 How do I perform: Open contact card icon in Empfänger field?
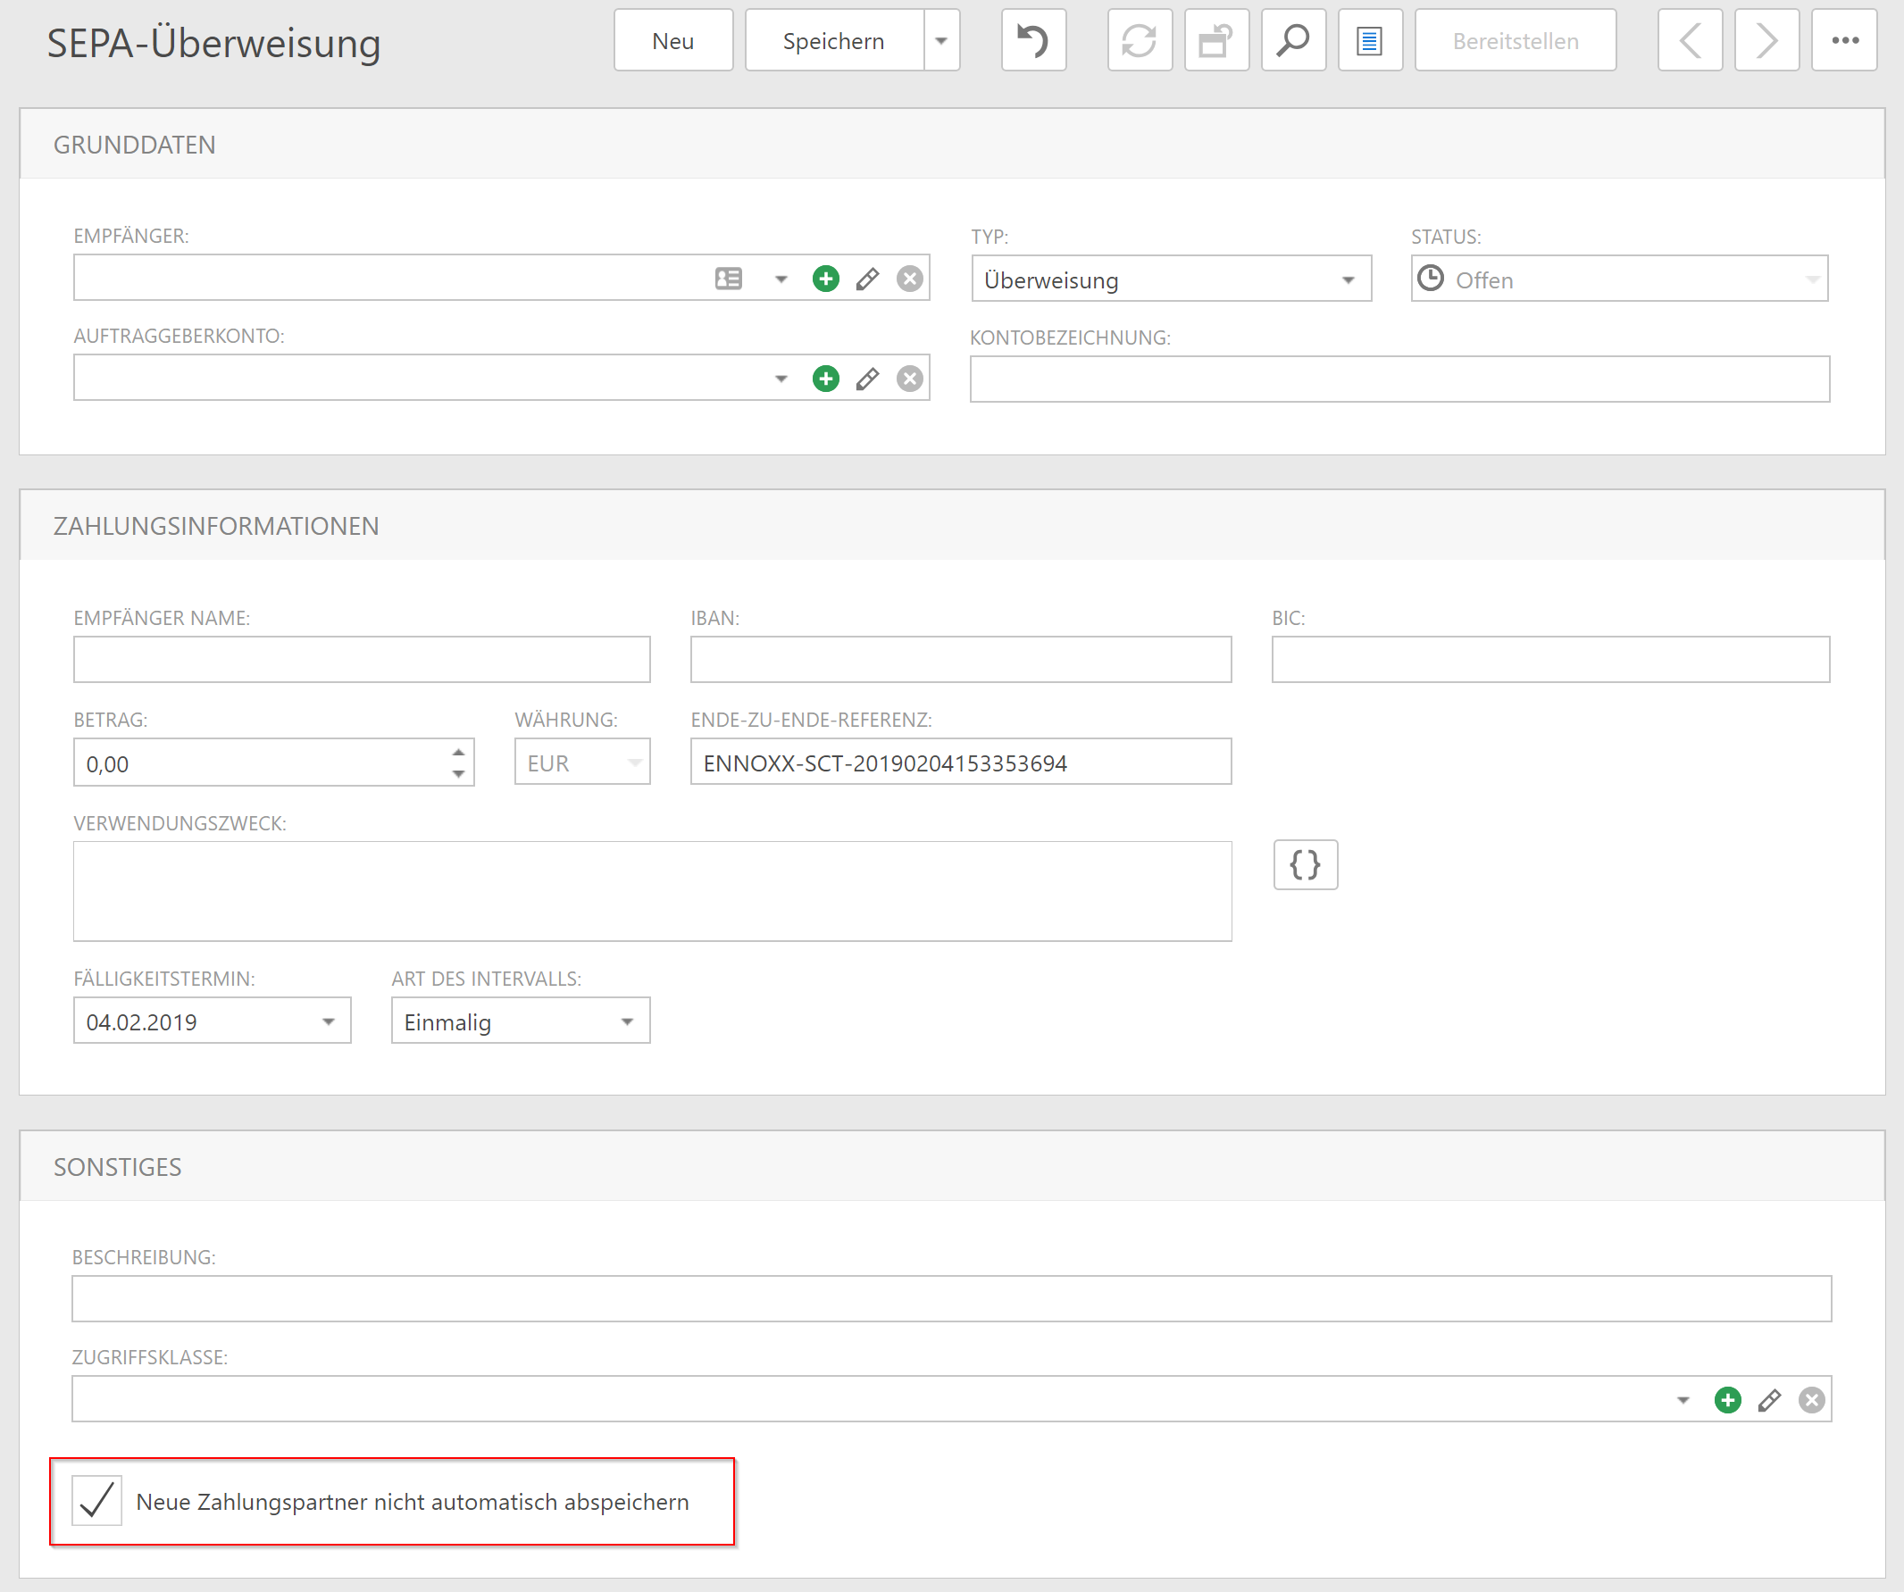point(728,279)
